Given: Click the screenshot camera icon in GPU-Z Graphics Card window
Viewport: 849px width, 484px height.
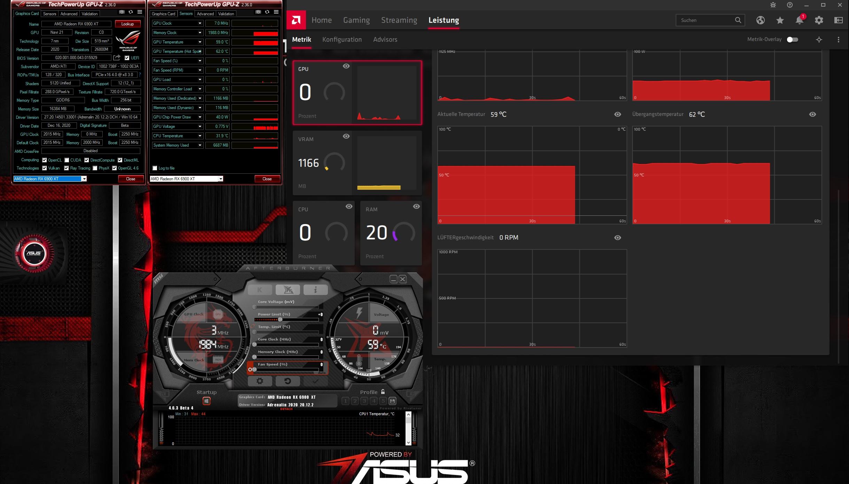Looking at the screenshot, I should 122,12.
